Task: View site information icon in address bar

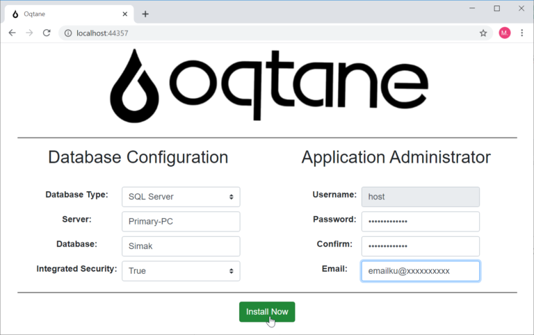Action: coord(68,33)
